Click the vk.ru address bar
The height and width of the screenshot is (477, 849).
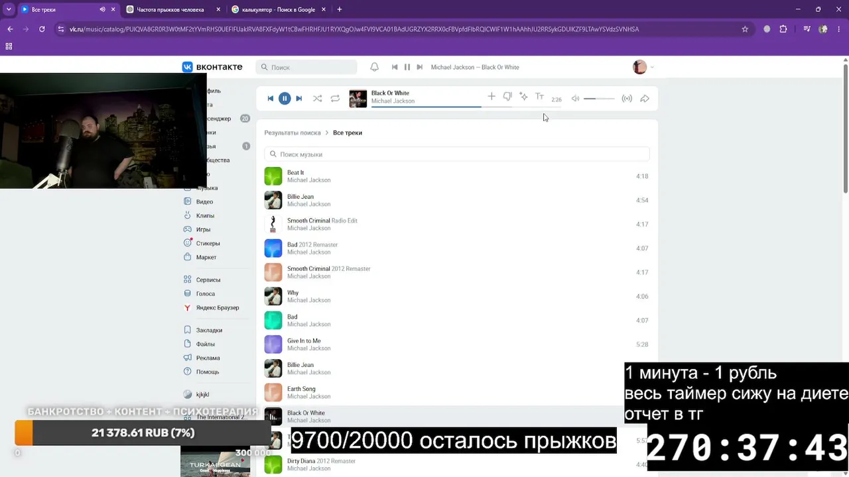point(403,29)
